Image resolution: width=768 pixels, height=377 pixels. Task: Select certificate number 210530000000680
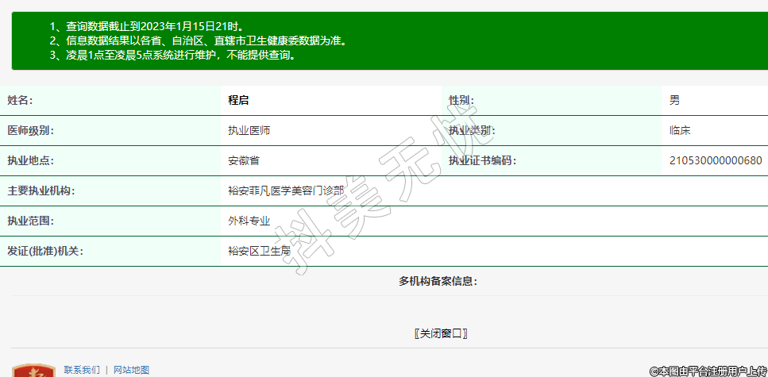[716, 160]
